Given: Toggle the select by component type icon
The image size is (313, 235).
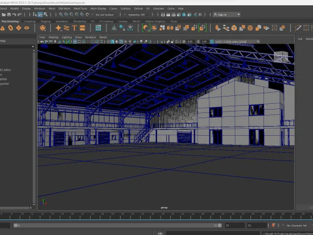Looking at the screenshot, I should click(x=46, y=14).
